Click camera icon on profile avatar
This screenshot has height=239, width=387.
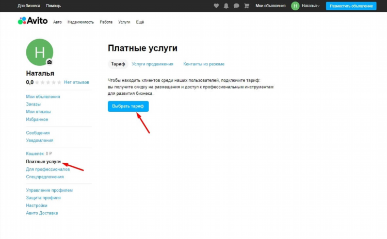coord(50,62)
